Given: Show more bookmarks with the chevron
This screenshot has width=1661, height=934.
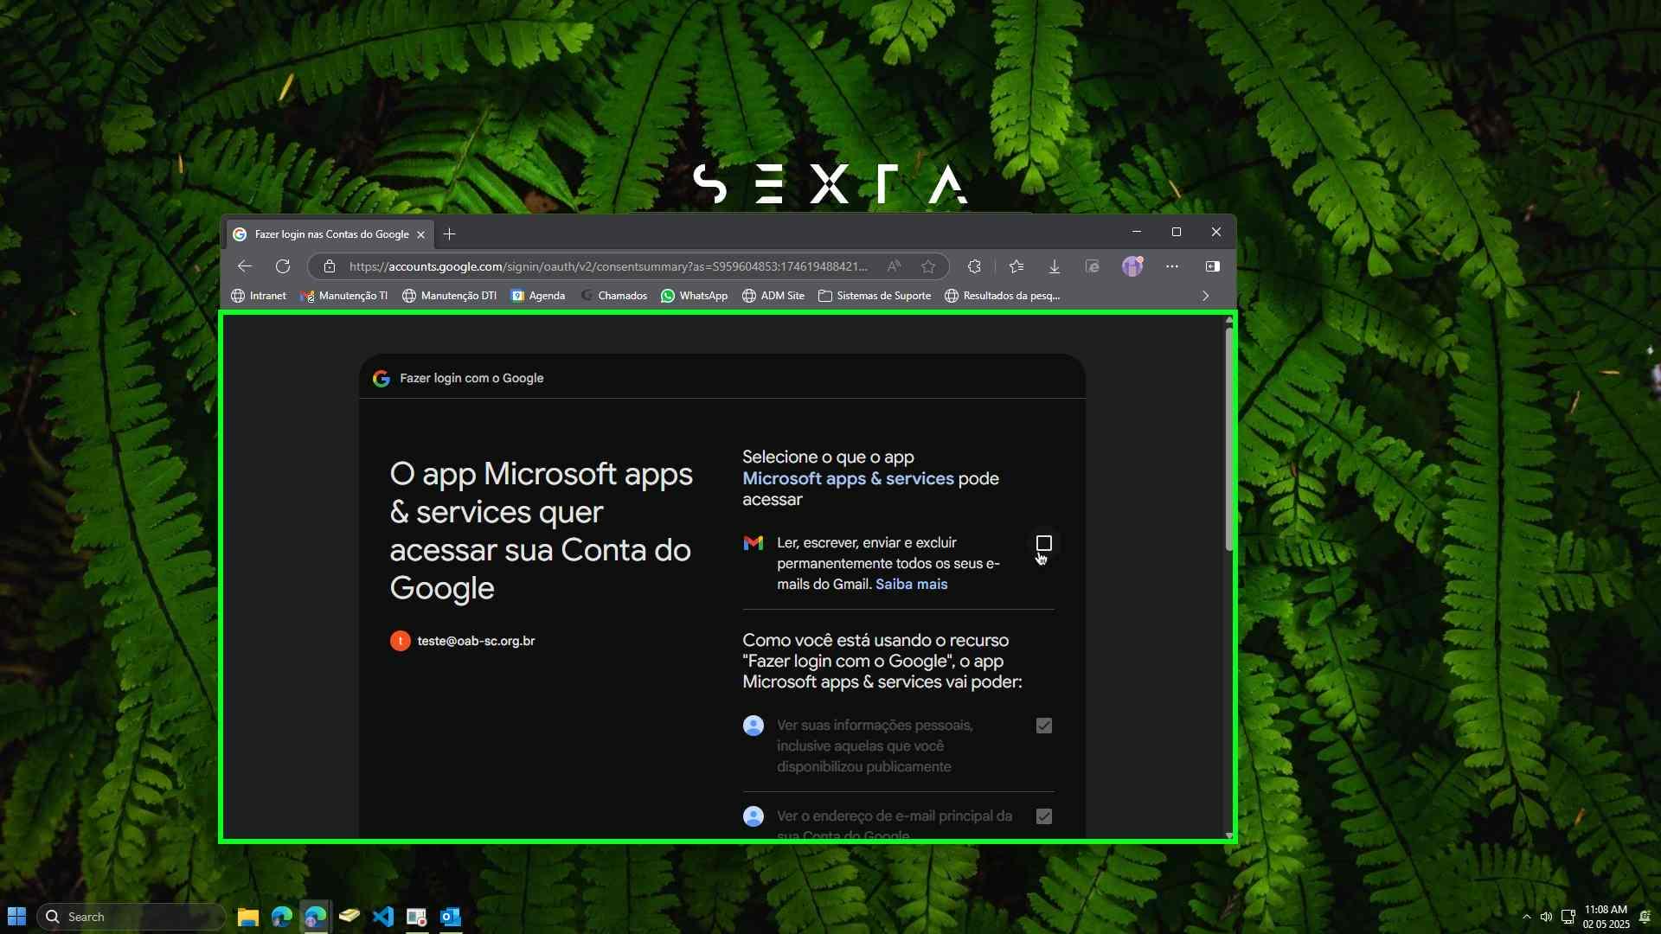Looking at the screenshot, I should point(1205,296).
